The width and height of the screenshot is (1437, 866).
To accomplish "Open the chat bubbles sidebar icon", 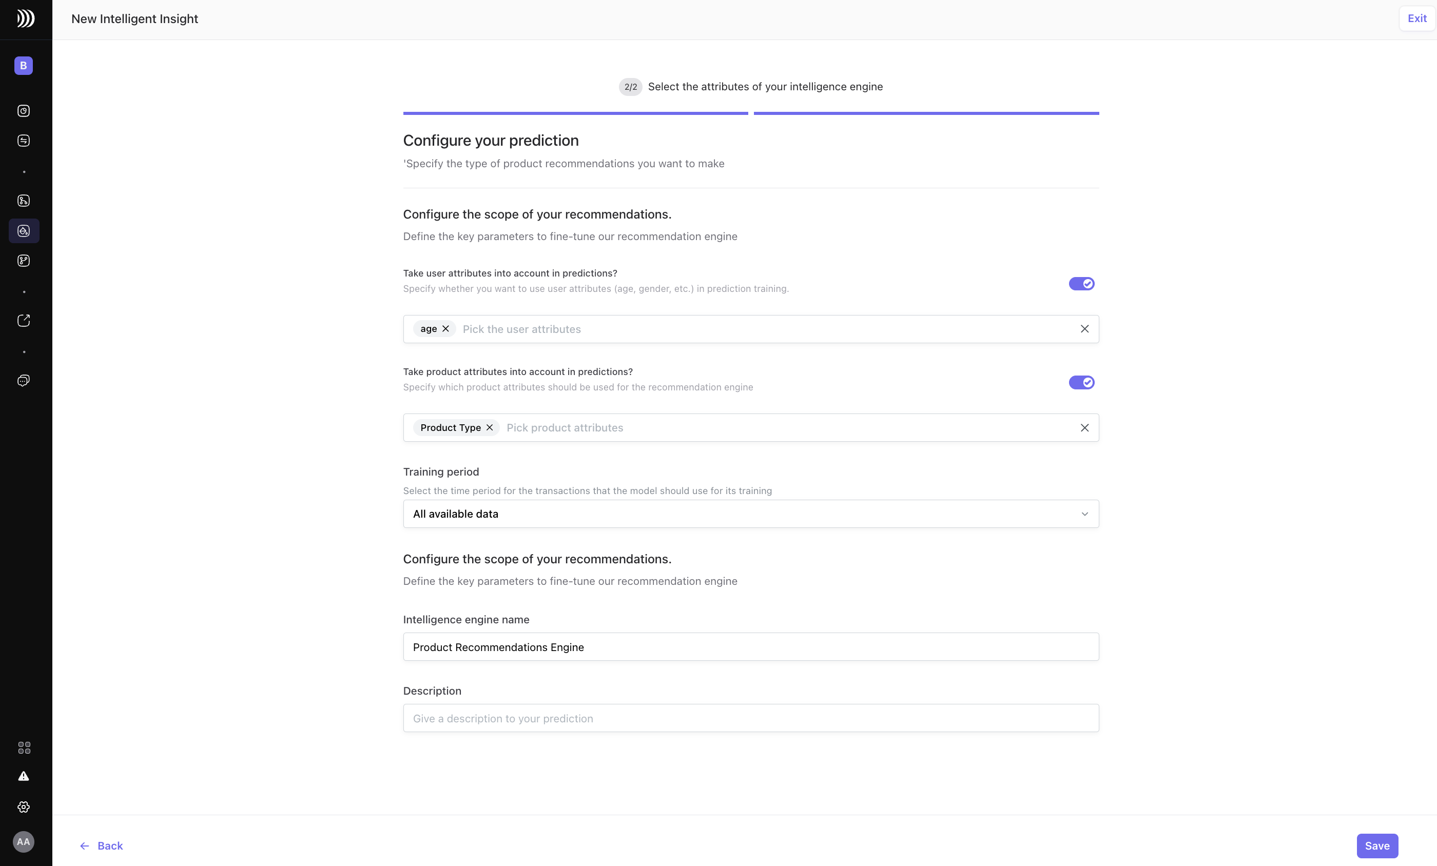I will (x=23, y=381).
